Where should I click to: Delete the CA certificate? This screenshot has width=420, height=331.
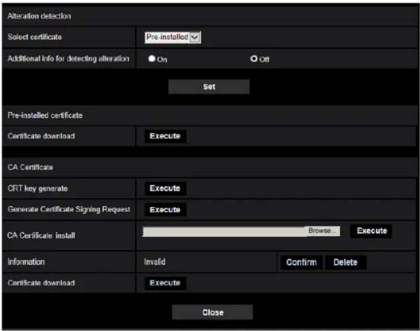(x=345, y=262)
